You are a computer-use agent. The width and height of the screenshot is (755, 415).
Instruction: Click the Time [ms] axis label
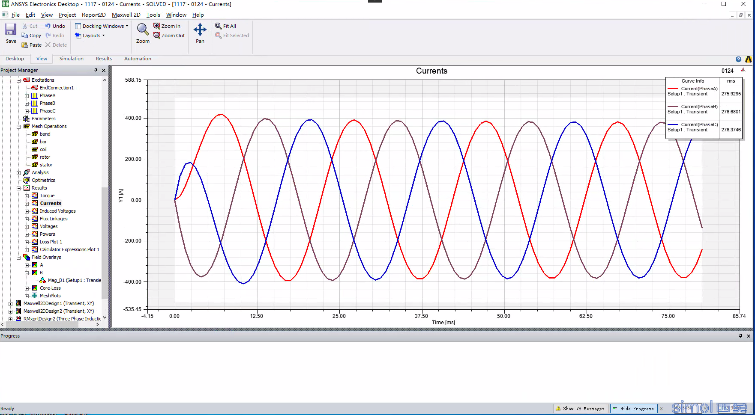pyautogui.click(x=443, y=323)
